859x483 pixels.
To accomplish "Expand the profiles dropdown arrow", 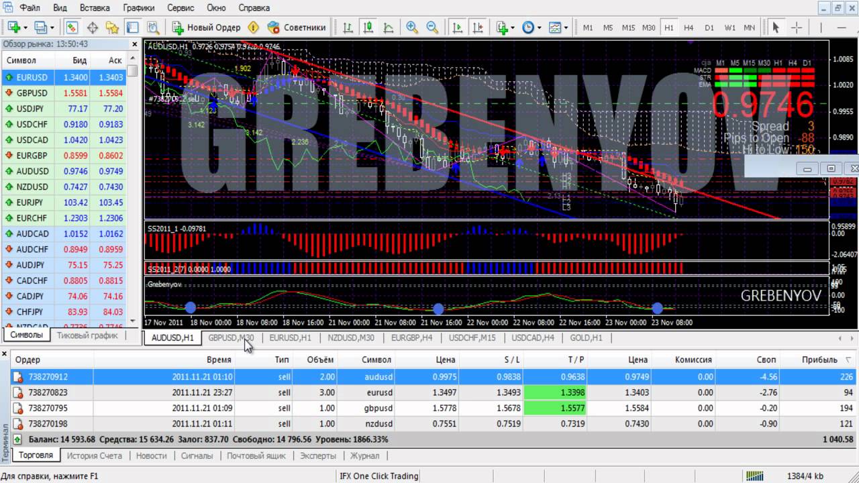I will (x=52, y=28).
